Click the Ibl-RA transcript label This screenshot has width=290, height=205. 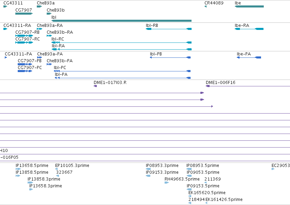pyautogui.click(x=58, y=46)
